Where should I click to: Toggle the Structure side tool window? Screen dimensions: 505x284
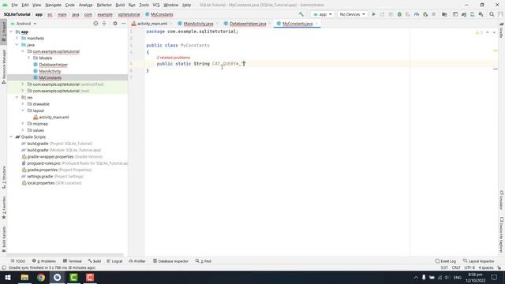4,177
